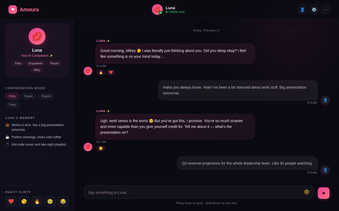Select the Flirty conversation mood

tap(12, 96)
